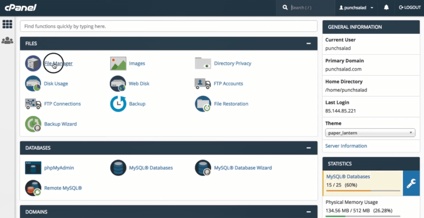This screenshot has width=424, height=218.
Task: Click the search magnifier icon
Action: [x=285, y=7]
